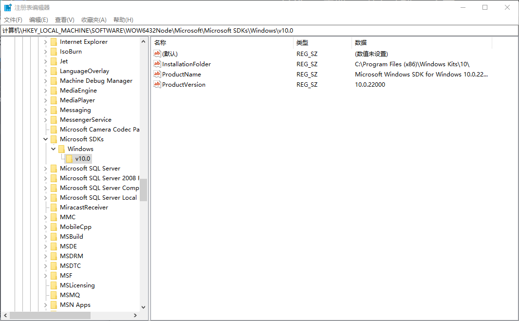Select the MSMQ folder icon

click(x=54, y=295)
